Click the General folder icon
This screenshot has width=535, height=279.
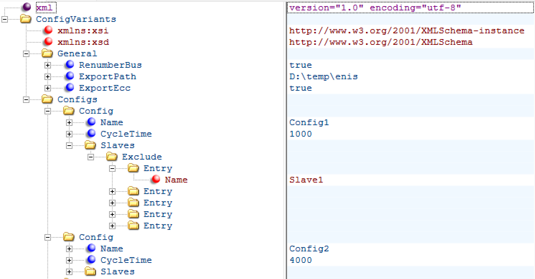coord(47,53)
